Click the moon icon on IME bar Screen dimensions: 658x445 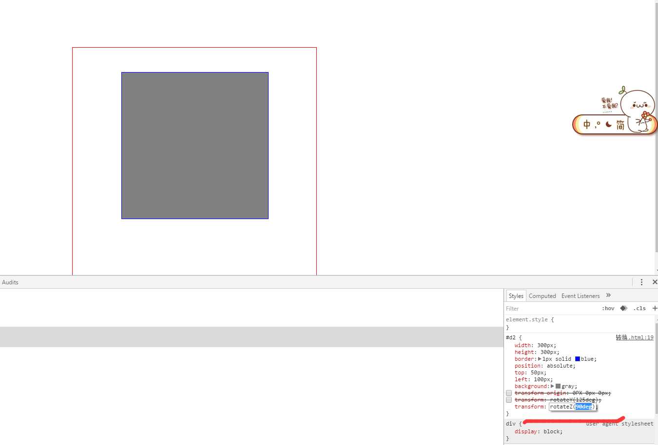[609, 125]
